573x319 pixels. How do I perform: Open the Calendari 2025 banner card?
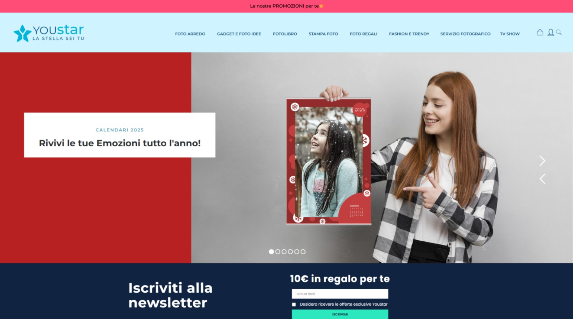(x=120, y=135)
